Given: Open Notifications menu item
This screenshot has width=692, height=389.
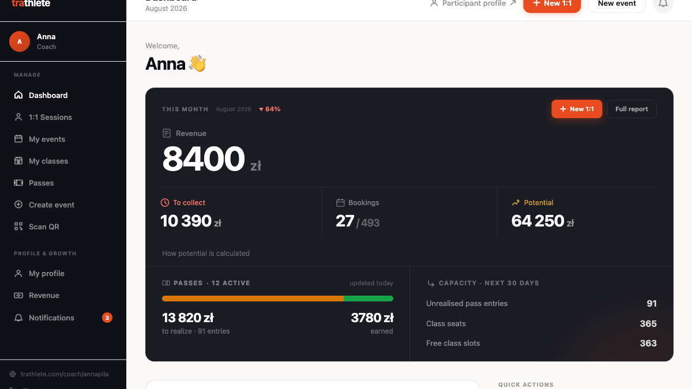Looking at the screenshot, I should pyautogui.click(x=63, y=318).
